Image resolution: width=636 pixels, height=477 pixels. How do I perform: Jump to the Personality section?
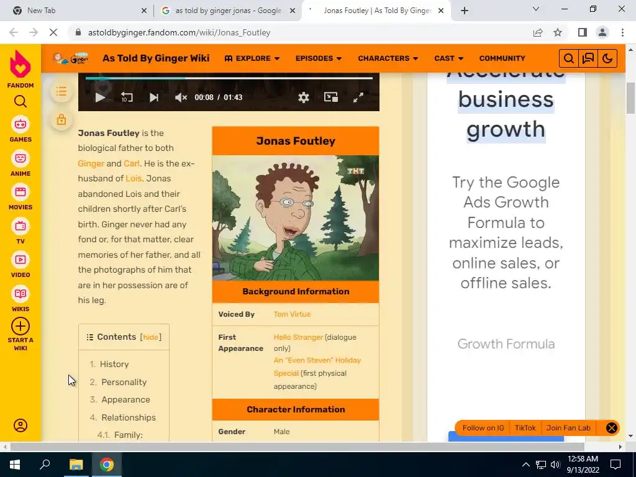(x=124, y=382)
